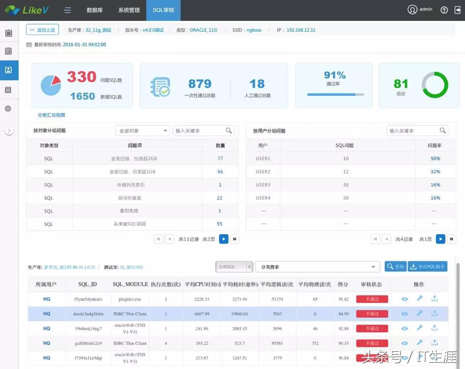Viewport: 465px width, 369px height.
Task: Select the highlighted SQL audit sidebar icon
Action: pyautogui.click(x=9, y=69)
